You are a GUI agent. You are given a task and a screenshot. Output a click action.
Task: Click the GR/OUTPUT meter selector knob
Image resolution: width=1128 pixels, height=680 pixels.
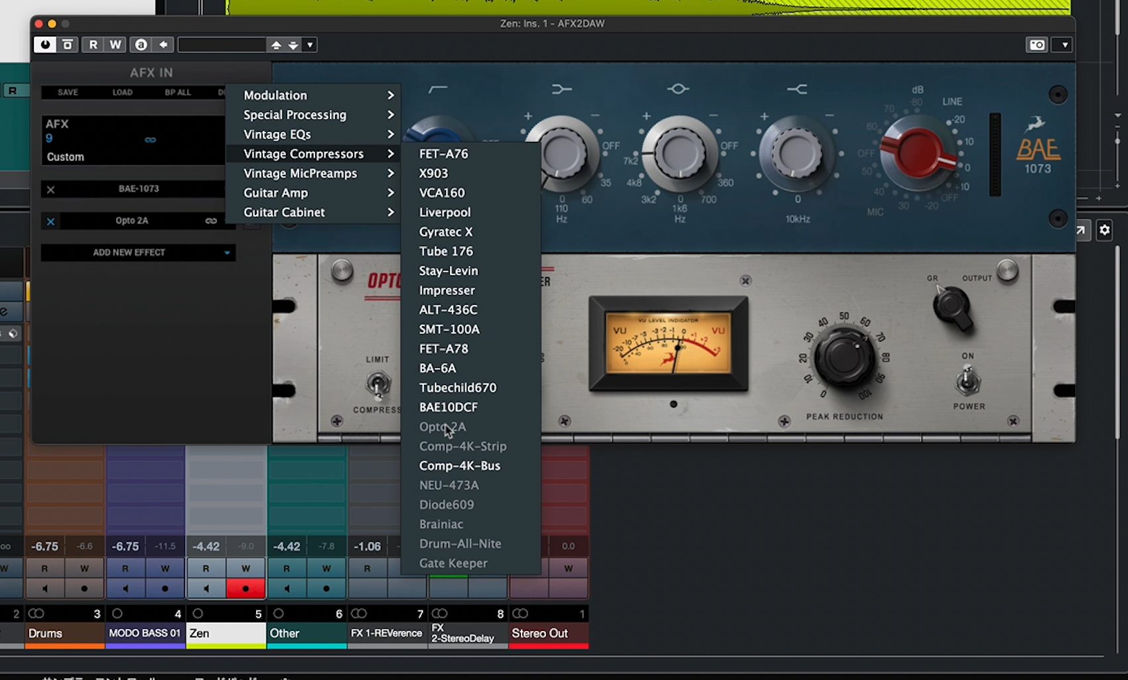[x=952, y=307]
